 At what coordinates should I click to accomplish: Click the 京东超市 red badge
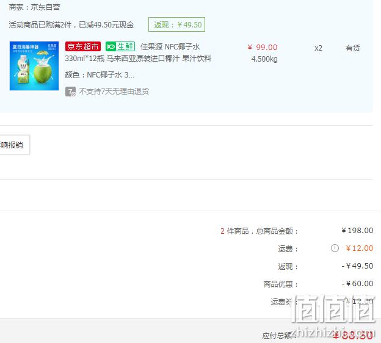pyautogui.click(x=83, y=46)
